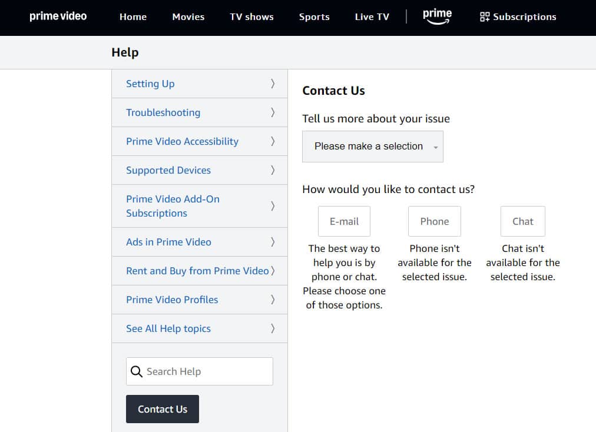The width and height of the screenshot is (596, 432).
Task: Open the Troubleshooting help topic
Action: point(200,112)
